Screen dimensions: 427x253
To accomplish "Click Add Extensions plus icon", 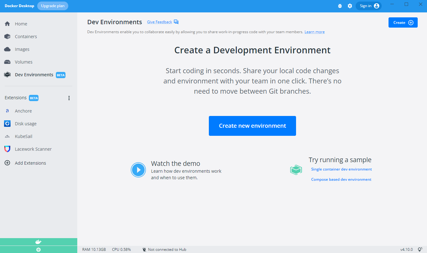I will coord(7,163).
